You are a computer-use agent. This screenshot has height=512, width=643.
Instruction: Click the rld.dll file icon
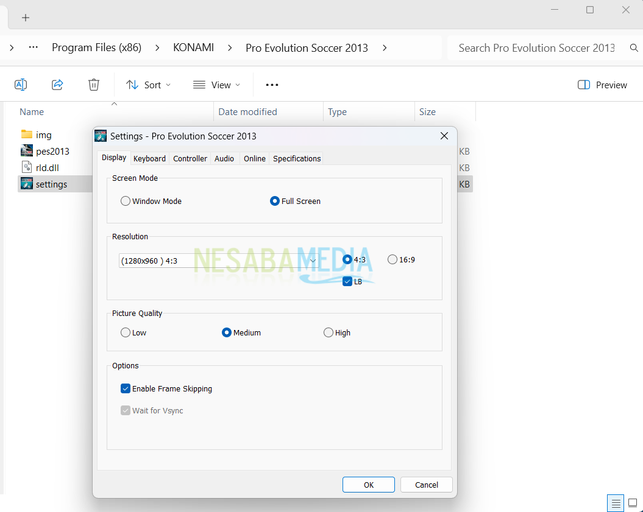point(27,167)
